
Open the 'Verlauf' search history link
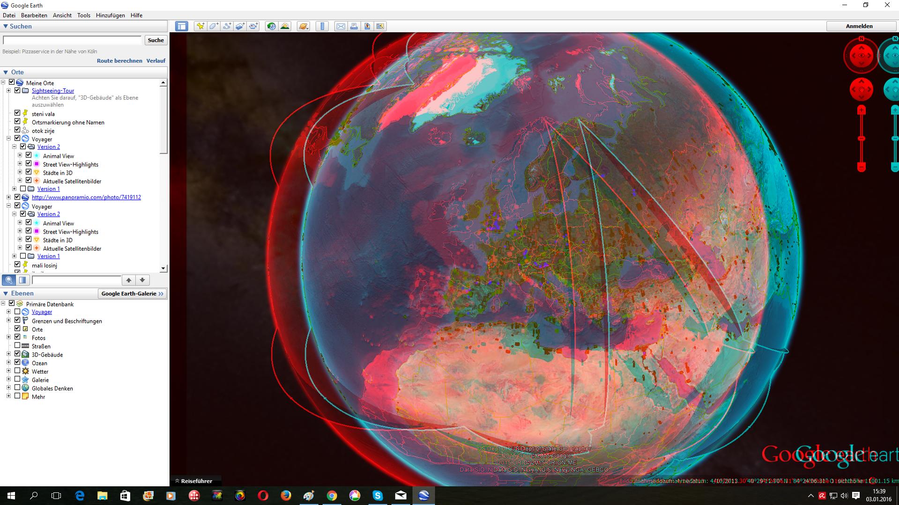[156, 61]
